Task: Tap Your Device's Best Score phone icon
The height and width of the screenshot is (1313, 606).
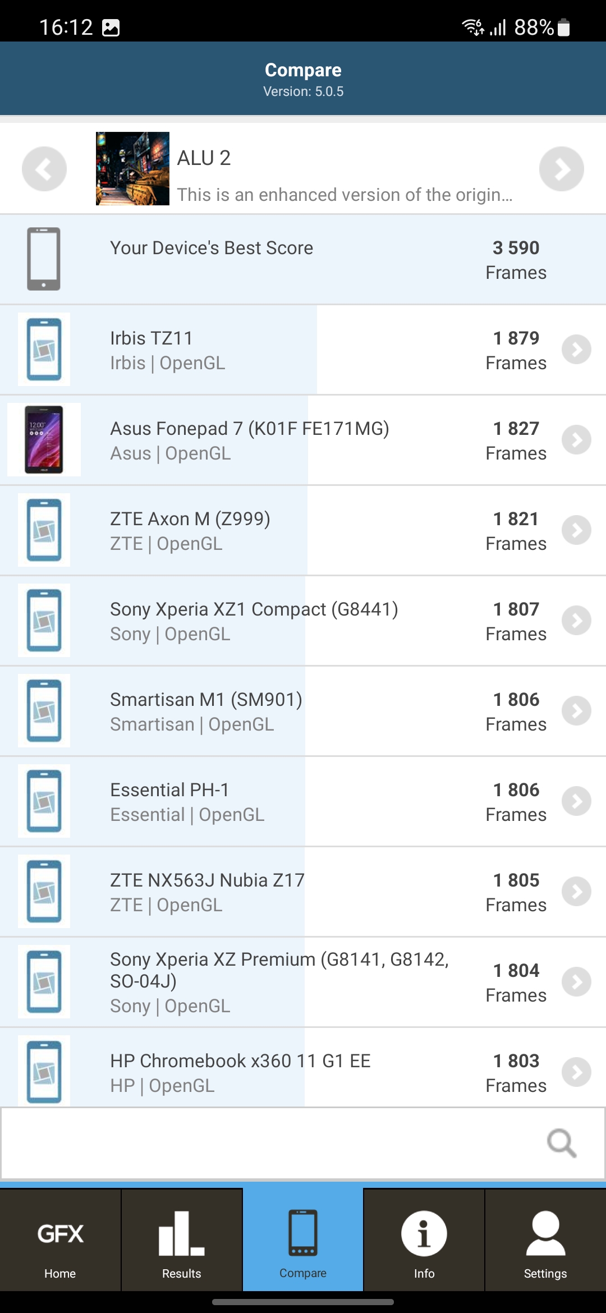Action: point(44,259)
